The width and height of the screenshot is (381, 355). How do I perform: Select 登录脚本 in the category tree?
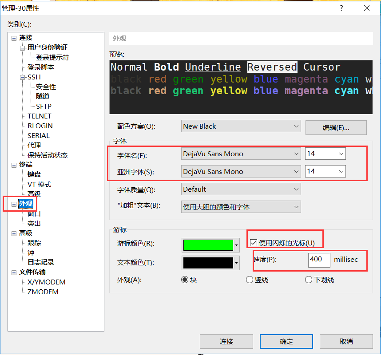(x=41, y=67)
